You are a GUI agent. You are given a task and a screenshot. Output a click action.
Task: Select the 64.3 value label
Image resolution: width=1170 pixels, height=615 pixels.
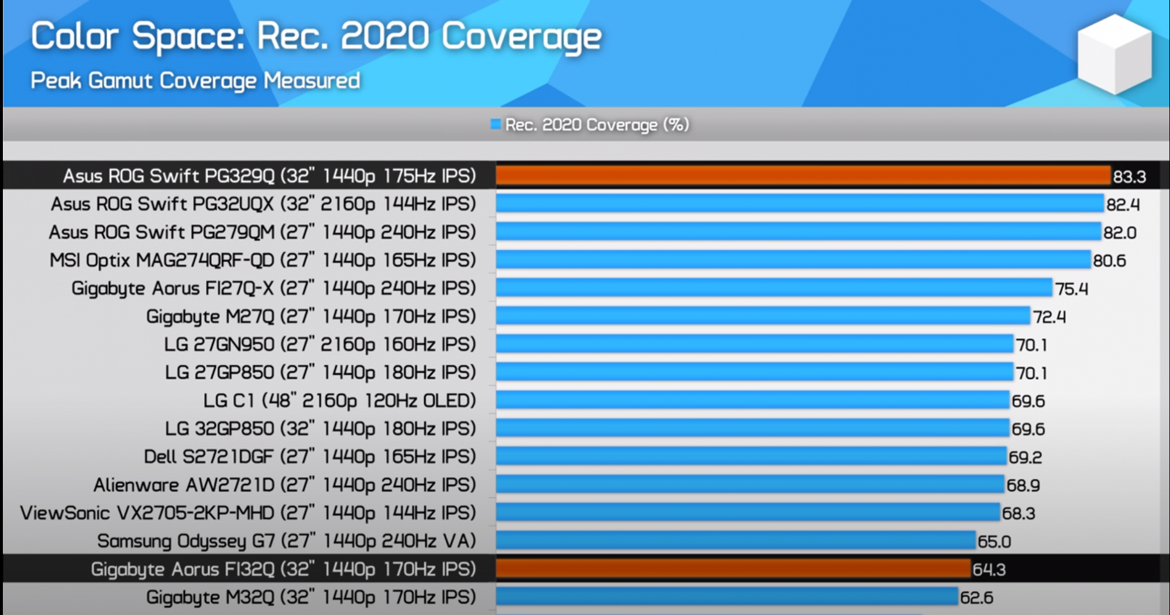pyautogui.click(x=989, y=570)
